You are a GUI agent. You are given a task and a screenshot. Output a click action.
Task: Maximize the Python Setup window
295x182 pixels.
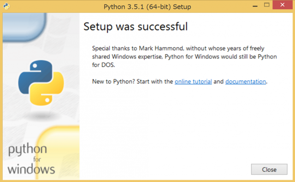(x=266, y=5)
